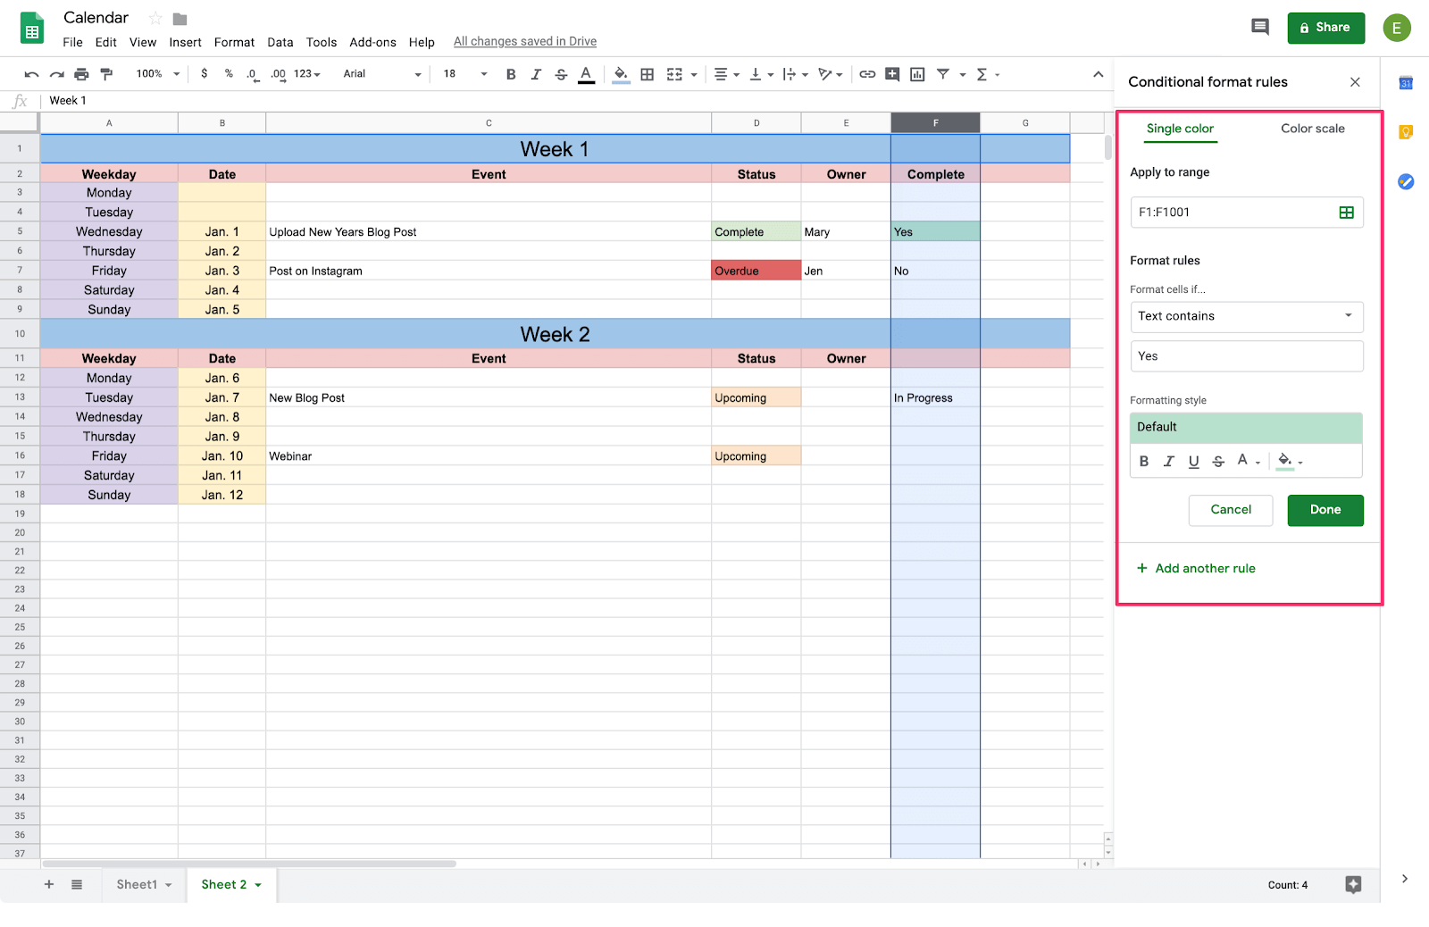Image resolution: width=1429 pixels, height=927 pixels.
Task: Open text wrapping dropdown
Action: click(795, 74)
